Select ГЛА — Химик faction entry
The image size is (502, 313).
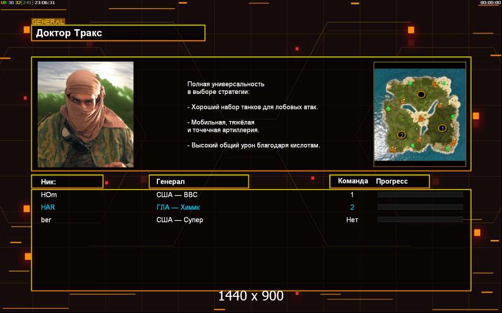pyautogui.click(x=178, y=207)
